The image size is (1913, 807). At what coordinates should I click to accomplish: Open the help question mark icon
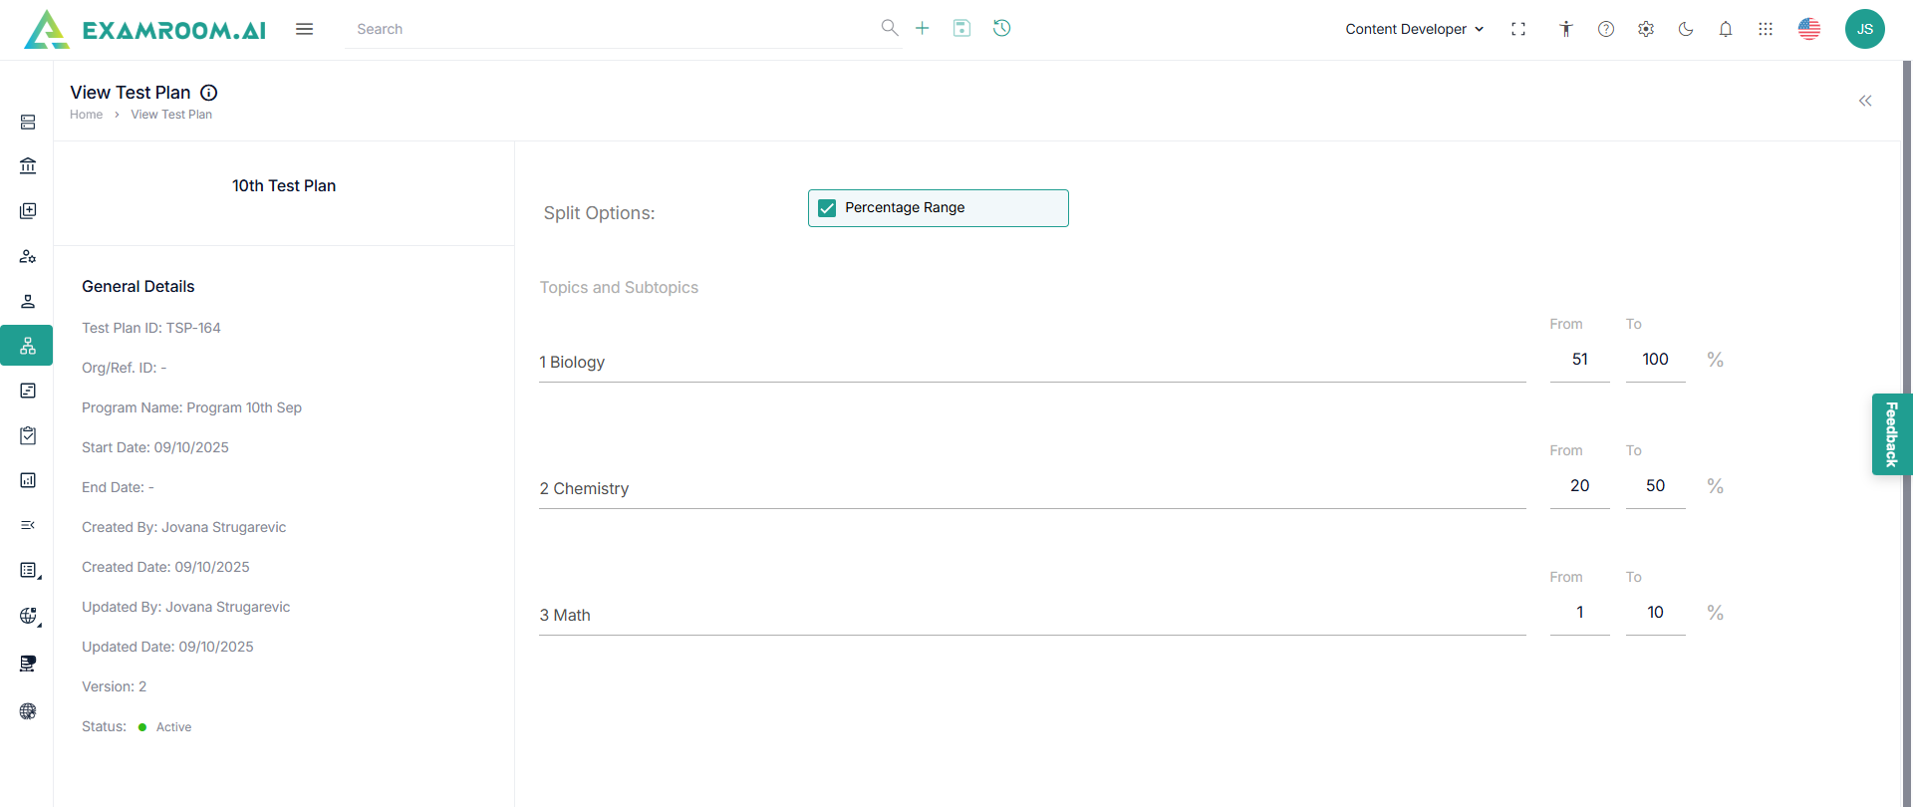coord(1605,29)
